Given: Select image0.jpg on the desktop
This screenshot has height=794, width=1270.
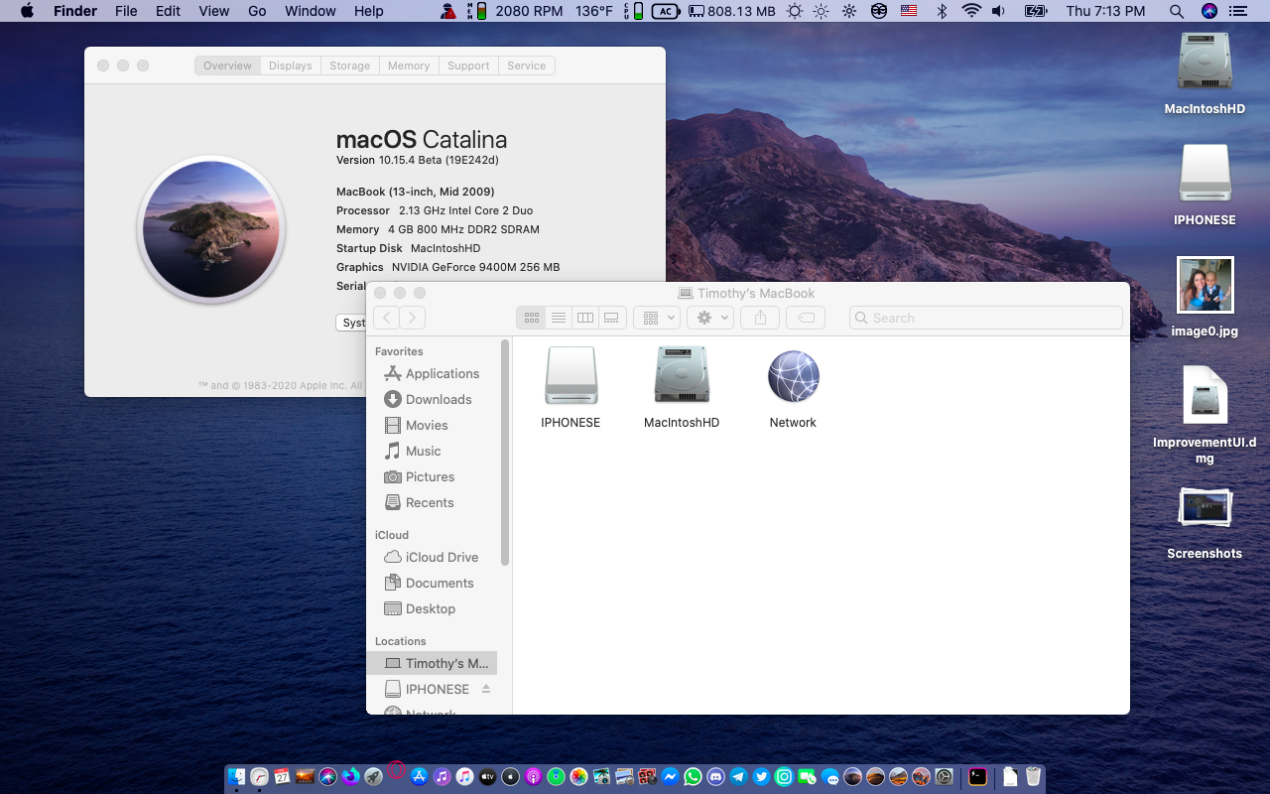Looking at the screenshot, I should pyautogui.click(x=1205, y=298).
